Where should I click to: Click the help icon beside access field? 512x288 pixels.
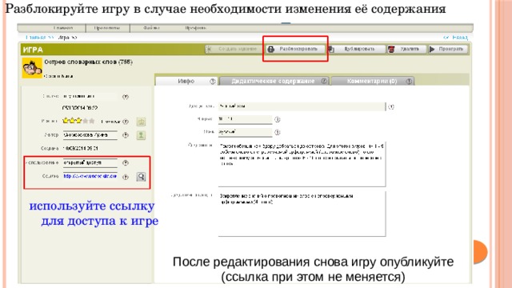point(126,162)
